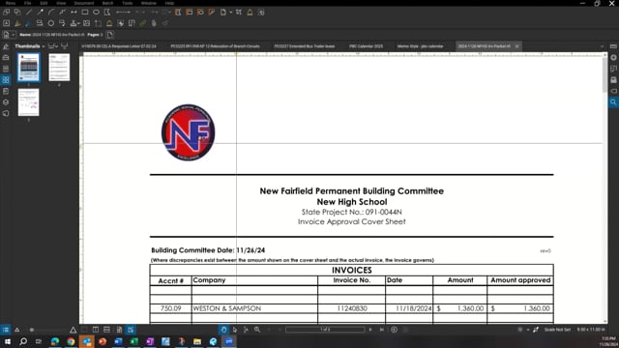Open the File menu
Screen dimensions: 619x348
click(x=28, y=3)
